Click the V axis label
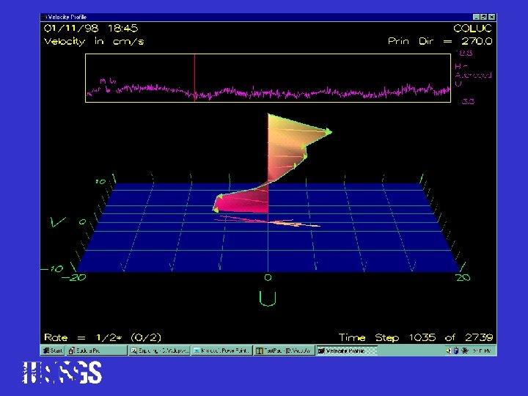This screenshot has height=396, width=528. click(x=58, y=221)
